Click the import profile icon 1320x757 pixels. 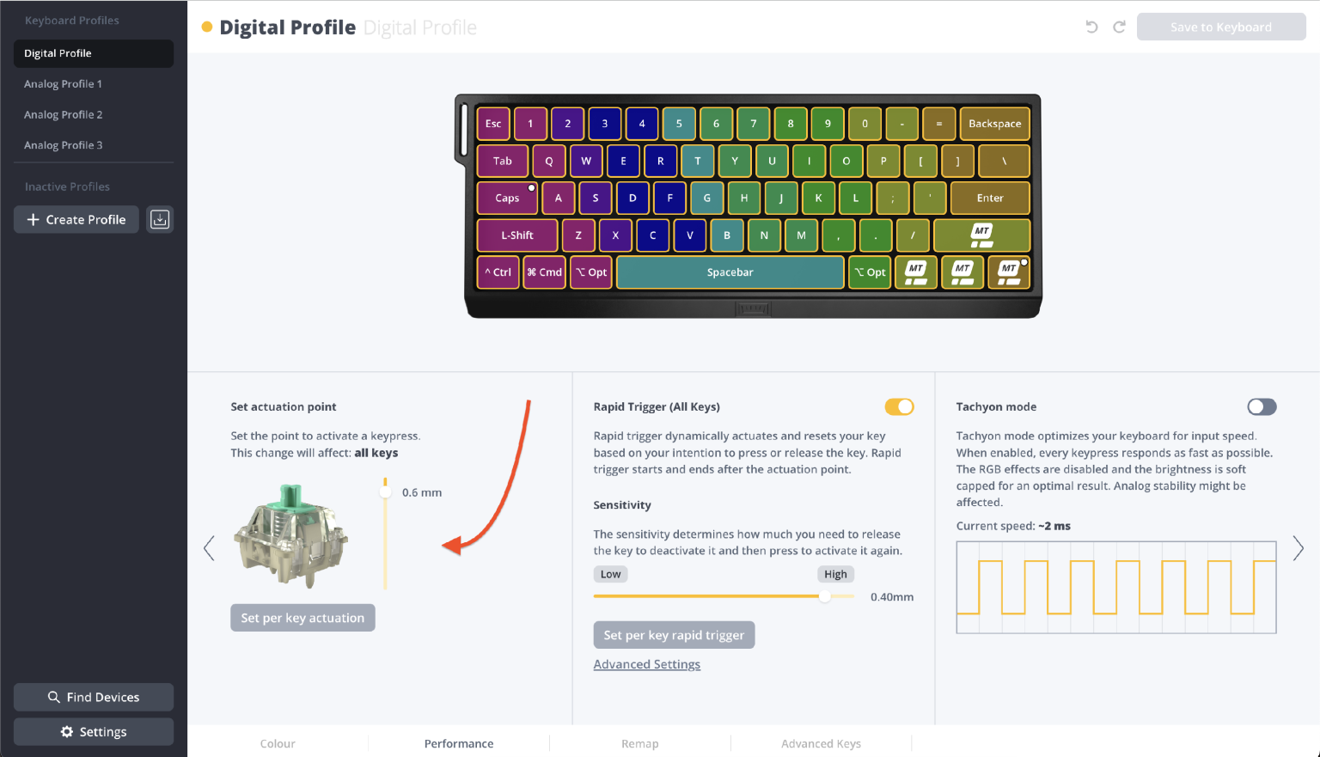[x=160, y=219]
